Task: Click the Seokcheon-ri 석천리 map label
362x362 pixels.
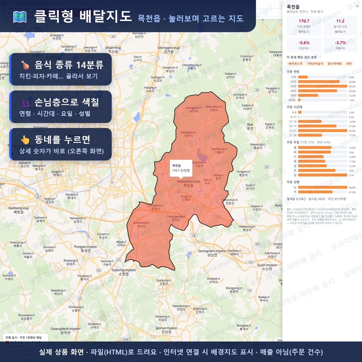Action: click(x=214, y=109)
